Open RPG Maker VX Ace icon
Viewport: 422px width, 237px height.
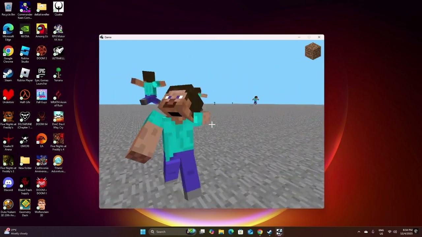coord(58,33)
